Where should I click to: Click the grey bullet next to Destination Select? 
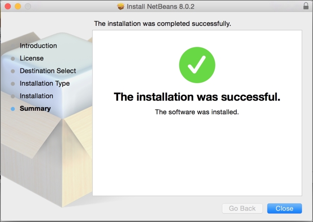click(x=13, y=71)
